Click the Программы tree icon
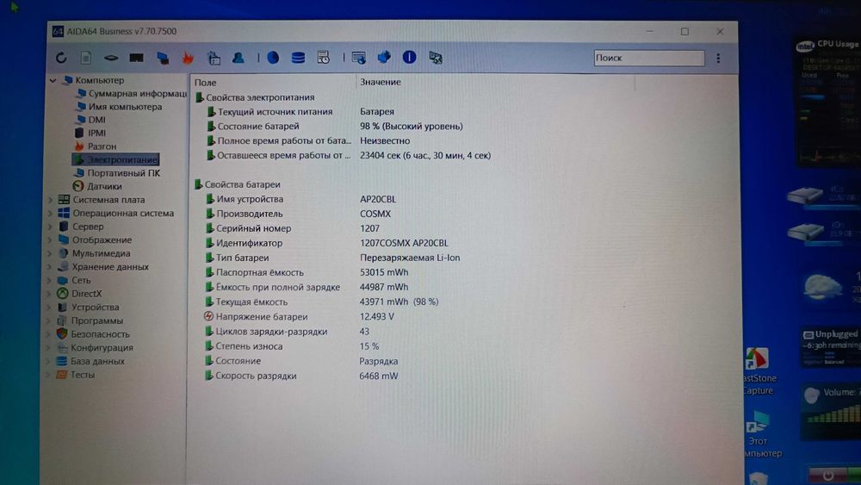Screen dimensions: 861x485 coord(62,320)
